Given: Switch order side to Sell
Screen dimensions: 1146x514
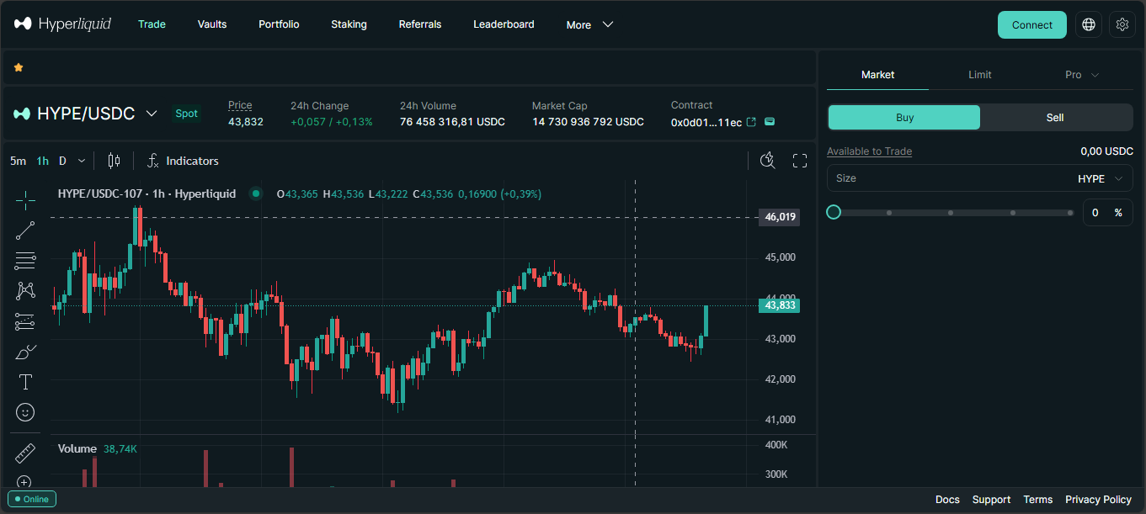Looking at the screenshot, I should pyautogui.click(x=1055, y=118).
